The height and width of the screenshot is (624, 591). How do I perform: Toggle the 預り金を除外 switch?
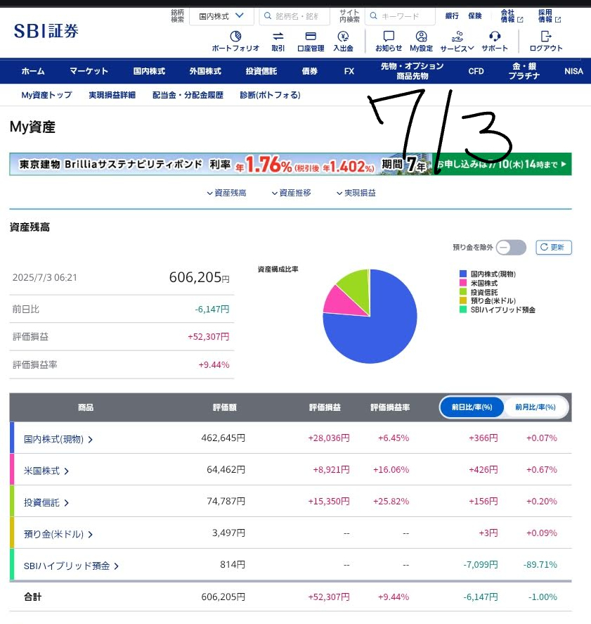(x=511, y=248)
